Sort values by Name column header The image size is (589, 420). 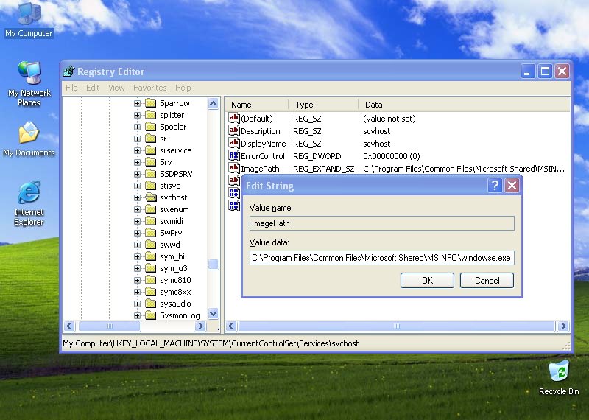(257, 105)
